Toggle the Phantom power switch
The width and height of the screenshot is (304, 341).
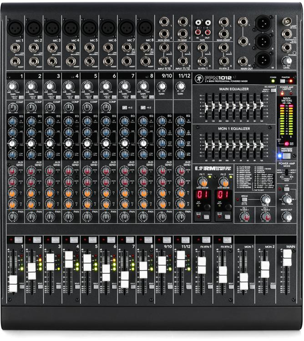[283, 81]
